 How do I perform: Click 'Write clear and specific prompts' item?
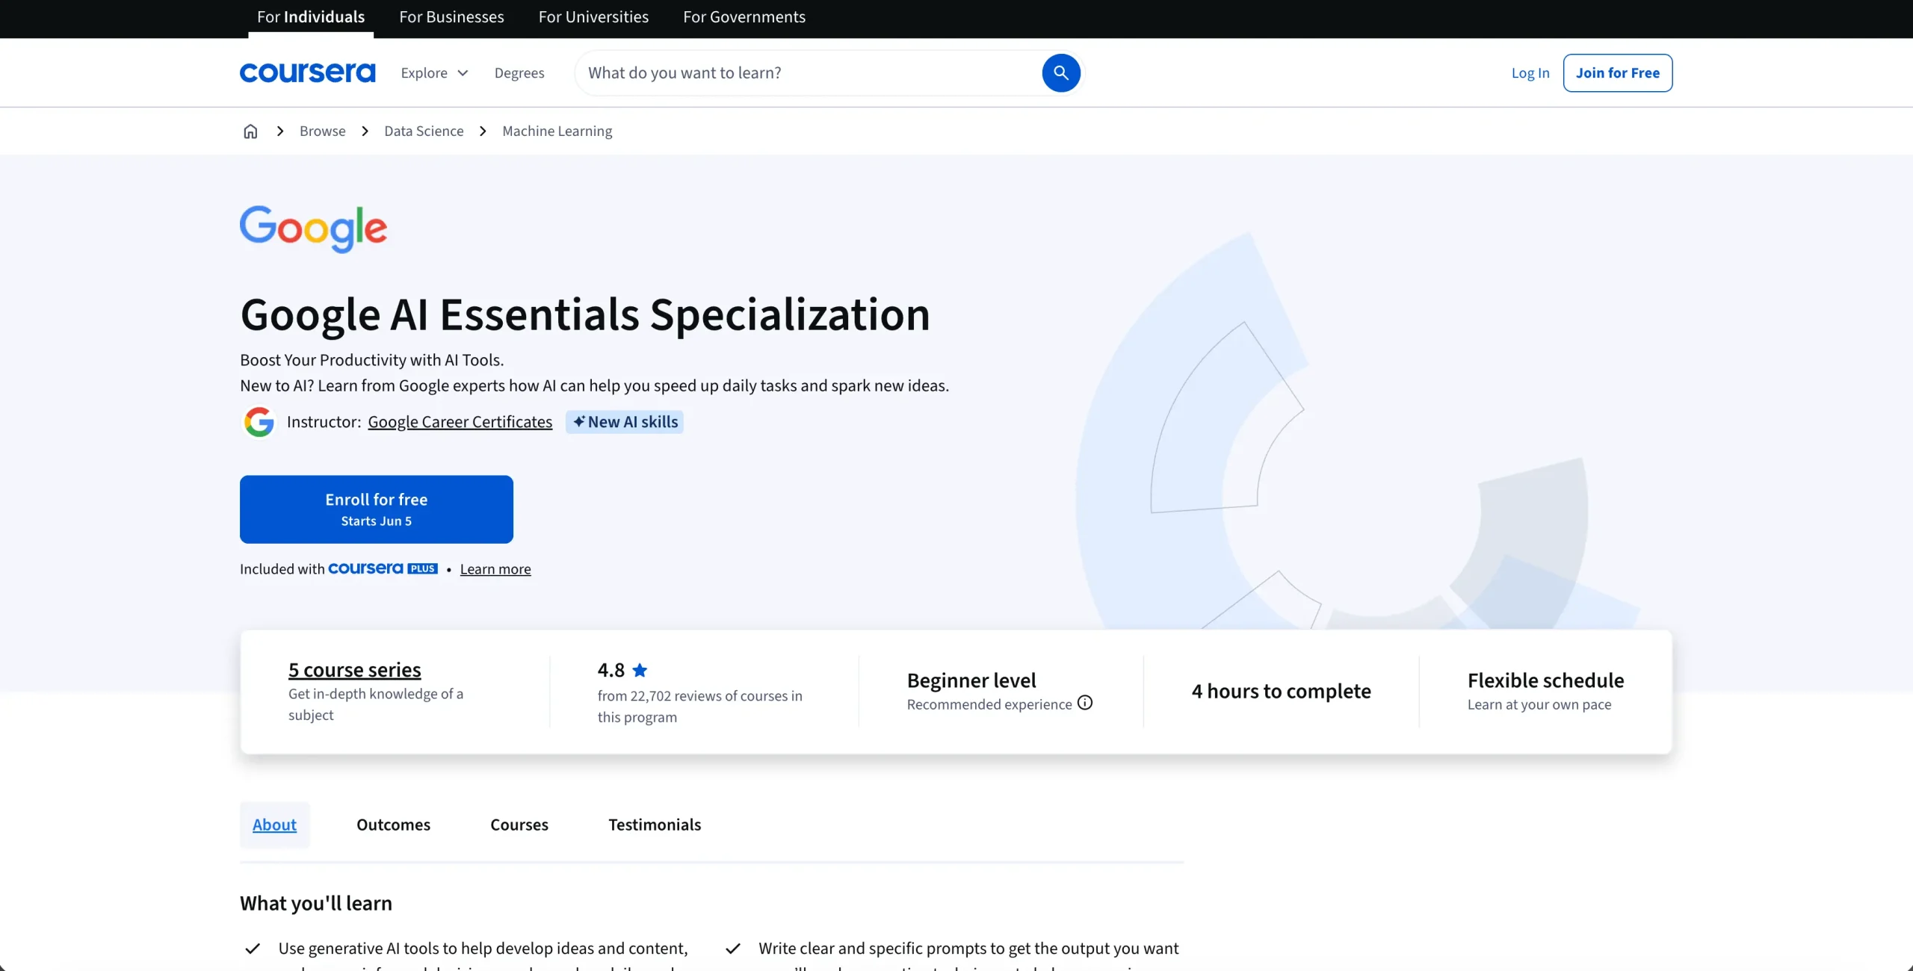tap(968, 949)
